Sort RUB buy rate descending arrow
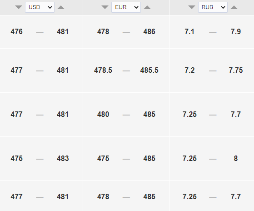The image size is (254, 211). [192, 7]
